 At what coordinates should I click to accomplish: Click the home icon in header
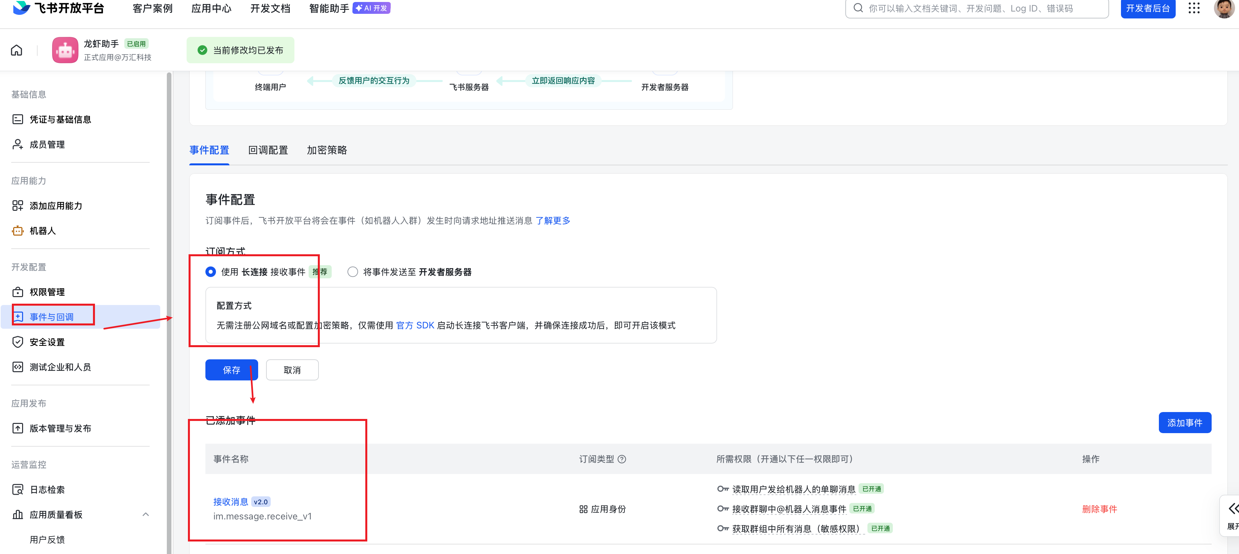(16, 50)
